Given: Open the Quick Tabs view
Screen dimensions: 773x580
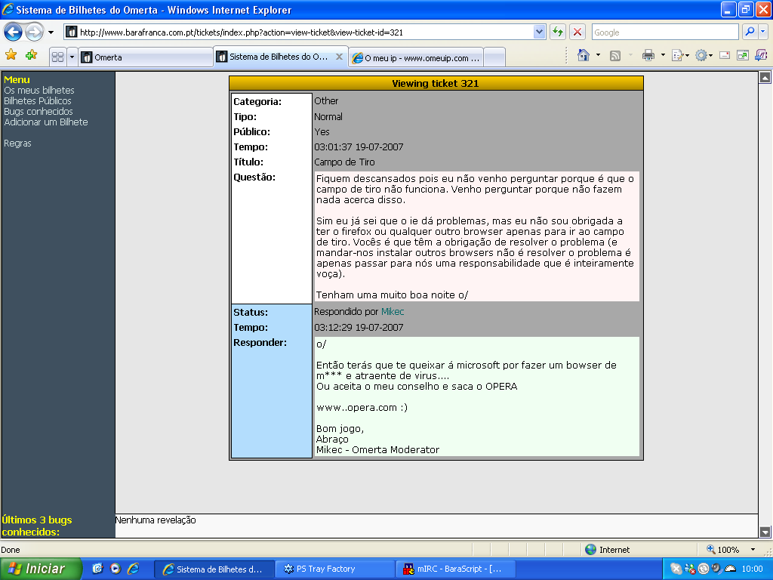Looking at the screenshot, I should (x=57, y=57).
